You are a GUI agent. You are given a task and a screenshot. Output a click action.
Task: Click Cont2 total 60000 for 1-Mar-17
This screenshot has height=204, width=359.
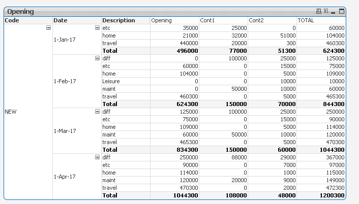(x=272, y=150)
